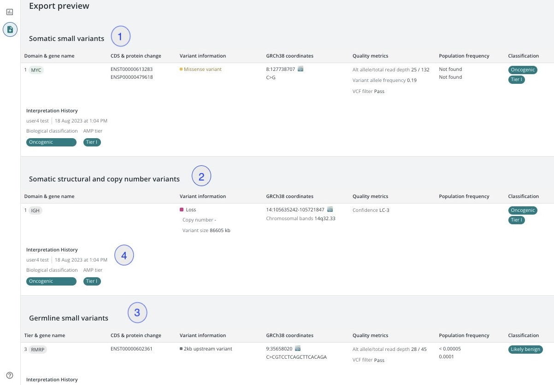Viewport: 554px width, 385px height.
Task: Select circled number 3 near Germline variants
Action: pos(137,313)
